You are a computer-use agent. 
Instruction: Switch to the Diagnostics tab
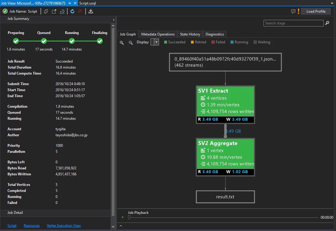215,34
